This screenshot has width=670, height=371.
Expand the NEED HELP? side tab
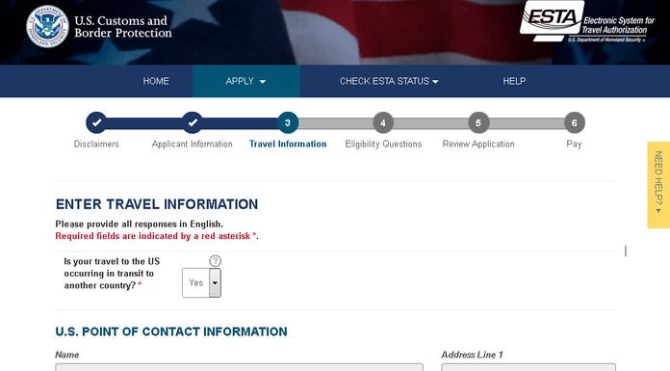point(658,185)
